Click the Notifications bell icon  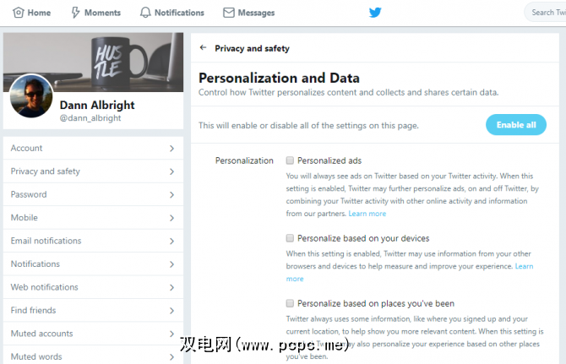pos(145,13)
